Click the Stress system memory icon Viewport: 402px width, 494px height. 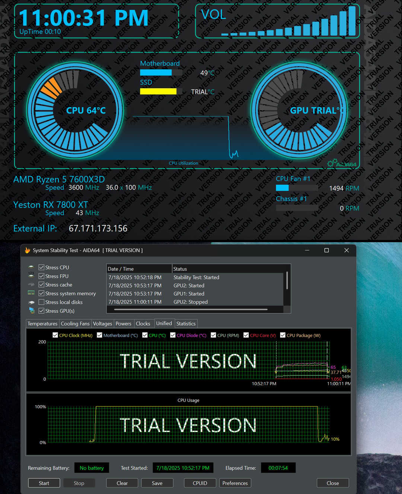tap(31, 293)
